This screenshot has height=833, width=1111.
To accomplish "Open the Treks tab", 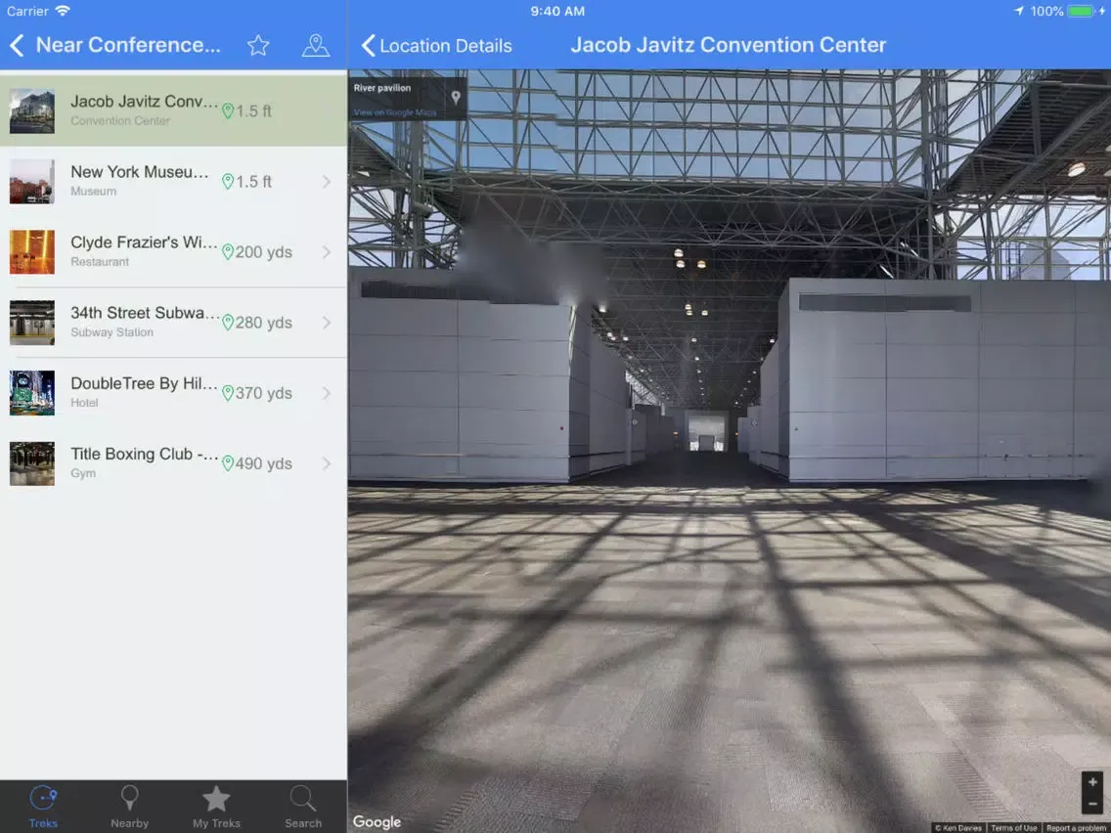I will pyautogui.click(x=43, y=807).
